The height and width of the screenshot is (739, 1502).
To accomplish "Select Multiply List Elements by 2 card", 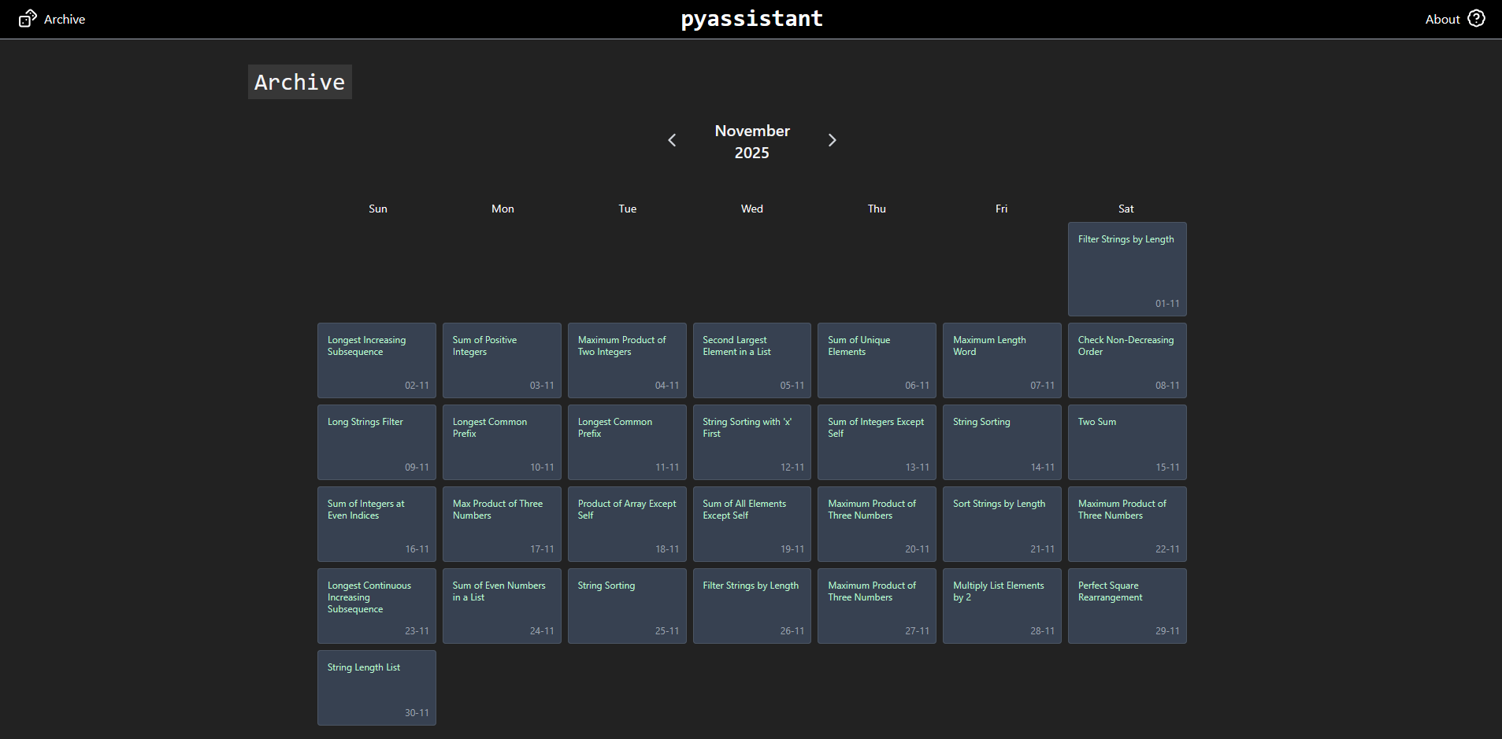I will (1002, 606).
